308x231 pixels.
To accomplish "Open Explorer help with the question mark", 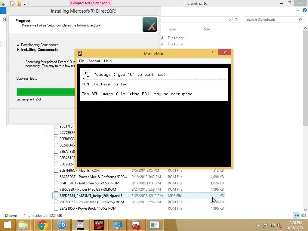I will point(305,10).
